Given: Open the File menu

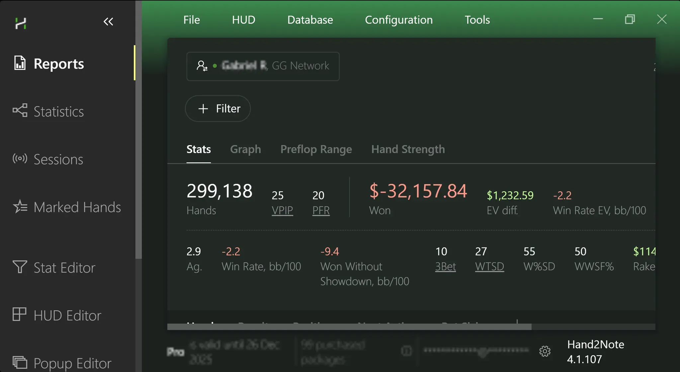Looking at the screenshot, I should click(192, 20).
